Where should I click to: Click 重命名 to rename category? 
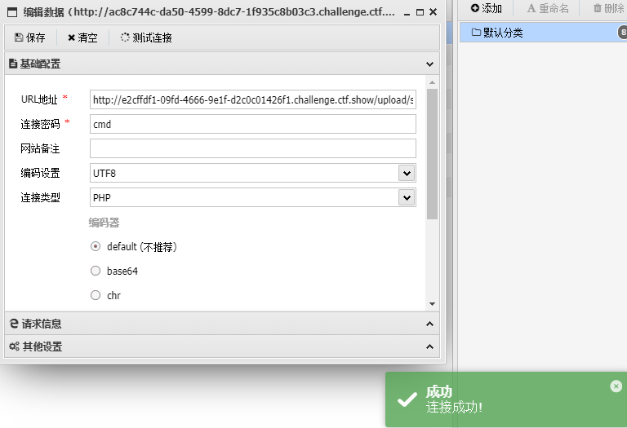tap(548, 8)
